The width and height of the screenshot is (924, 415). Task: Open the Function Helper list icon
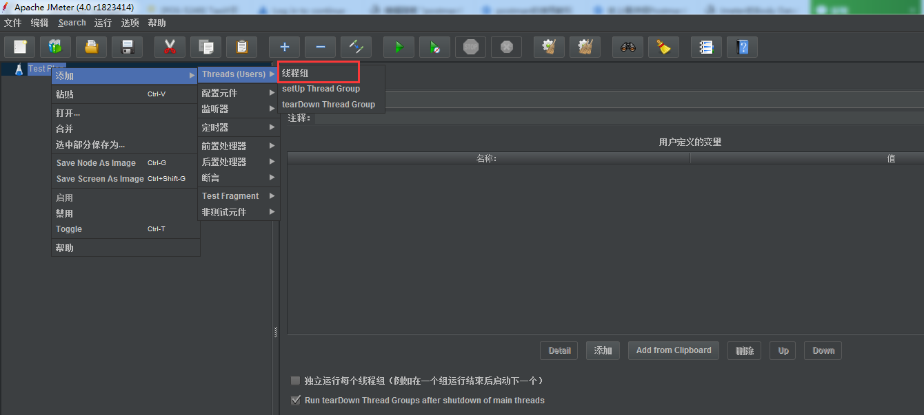point(706,47)
